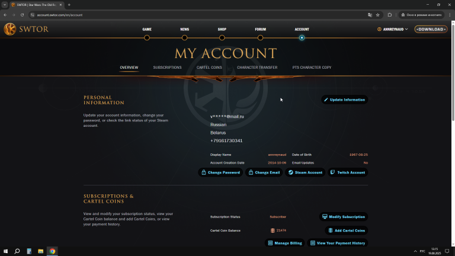
Task: Click the Chrome taskbar icon
Action: point(52,251)
